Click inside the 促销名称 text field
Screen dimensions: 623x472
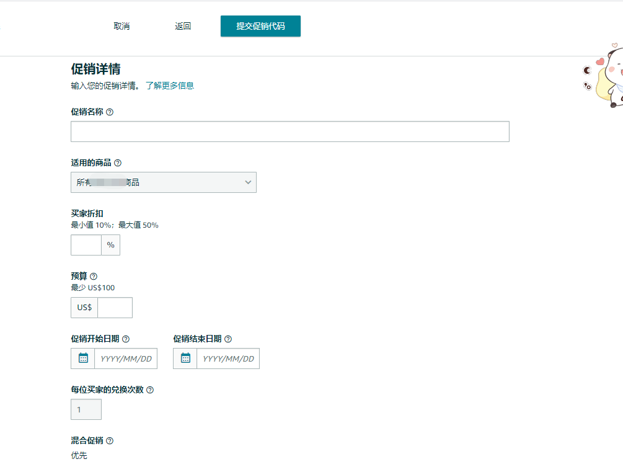click(x=289, y=131)
